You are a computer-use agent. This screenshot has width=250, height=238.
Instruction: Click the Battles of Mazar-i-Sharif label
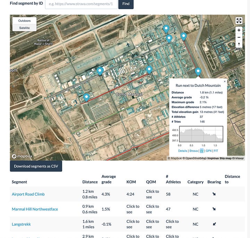(43, 42)
